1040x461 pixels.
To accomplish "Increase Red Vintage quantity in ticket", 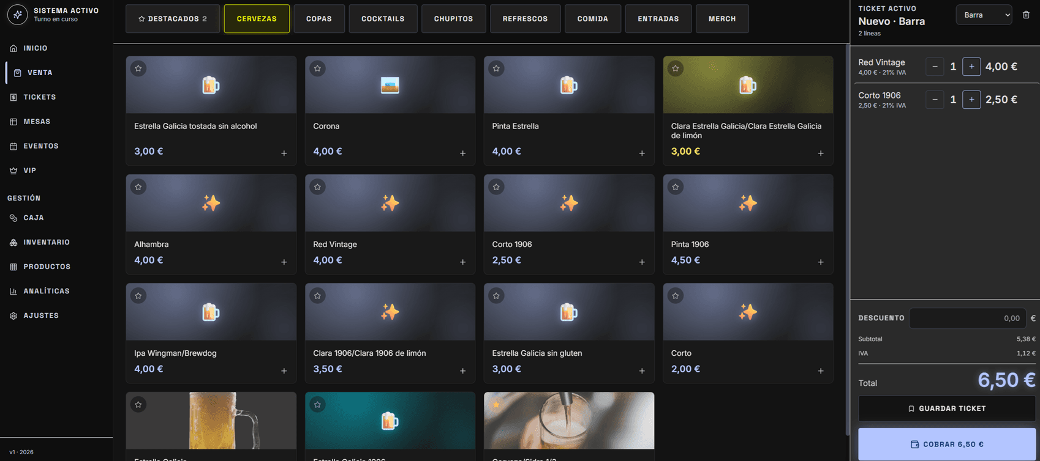I will tap(971, 67).
